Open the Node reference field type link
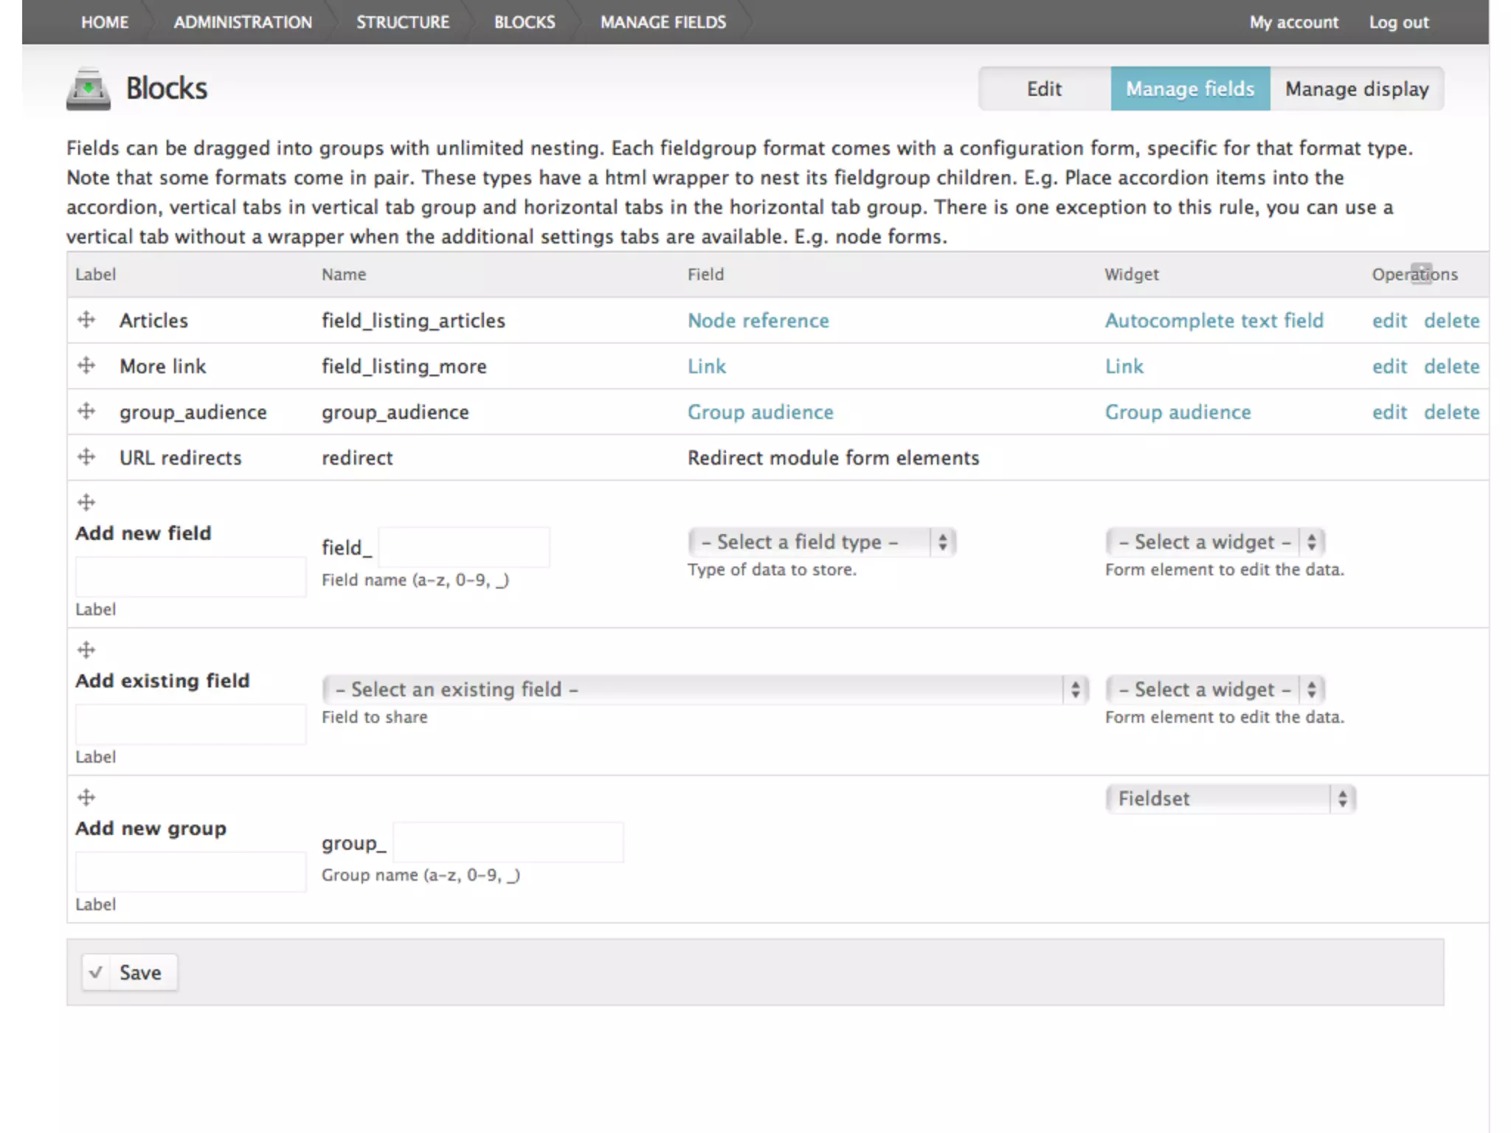This screenshot has height=1133, width=1511. click(x=758, y=321)
